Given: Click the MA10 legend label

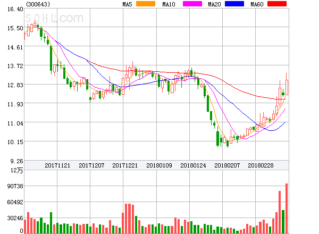Looking at the screenshot, I should 169,4.
